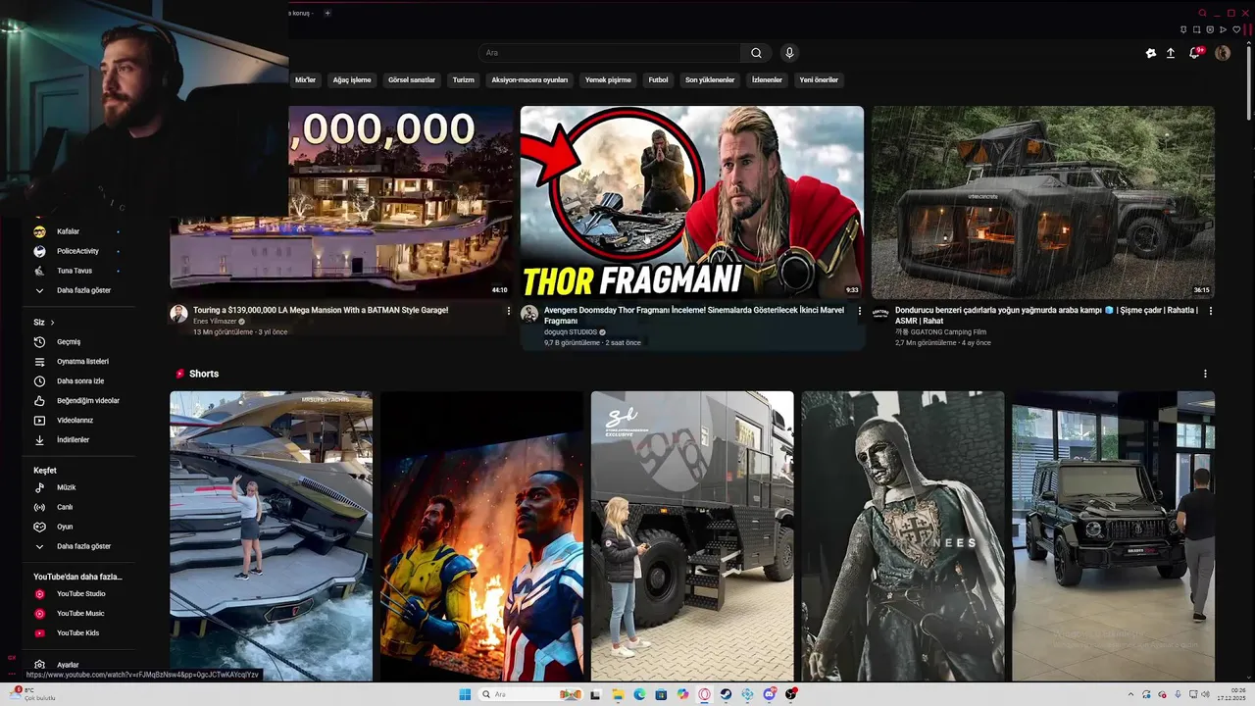Click the search magnifier button
Screen dimensions: 1255x706
point(756,53)
